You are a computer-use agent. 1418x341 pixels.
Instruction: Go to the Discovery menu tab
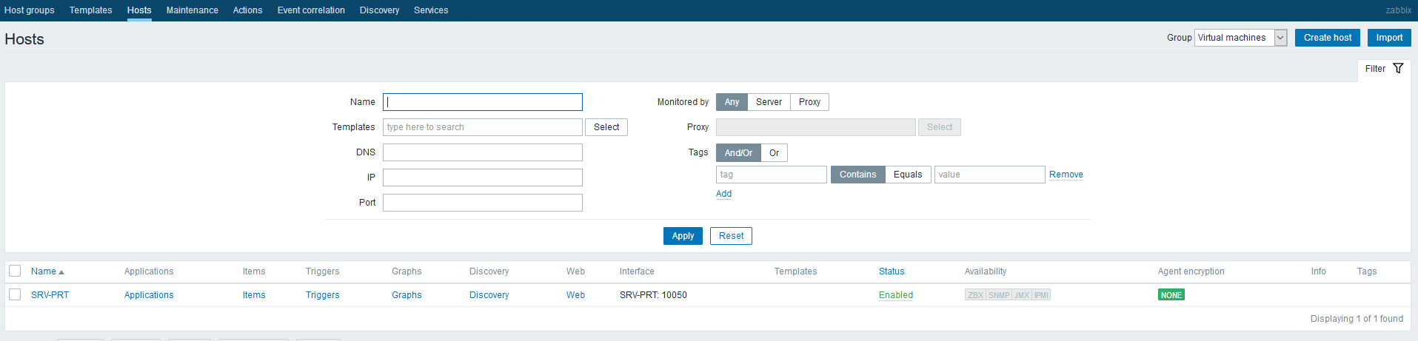point(379,10)
